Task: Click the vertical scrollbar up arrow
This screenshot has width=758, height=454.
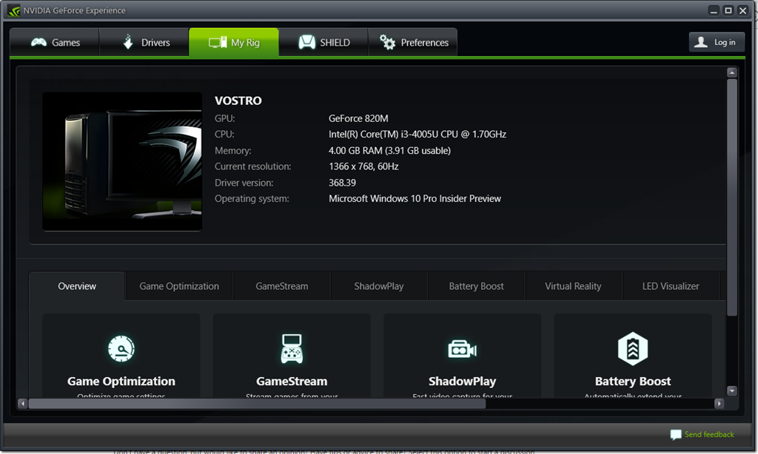Action: coord(732,72)
